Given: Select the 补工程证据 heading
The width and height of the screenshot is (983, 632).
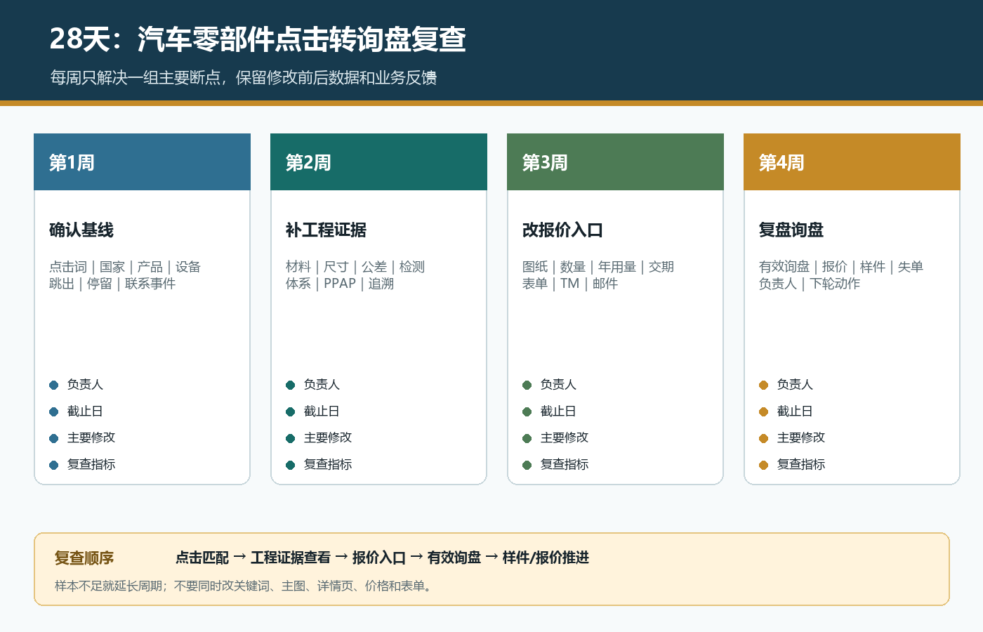Looking at the screenshot, I should coord(326,230).
